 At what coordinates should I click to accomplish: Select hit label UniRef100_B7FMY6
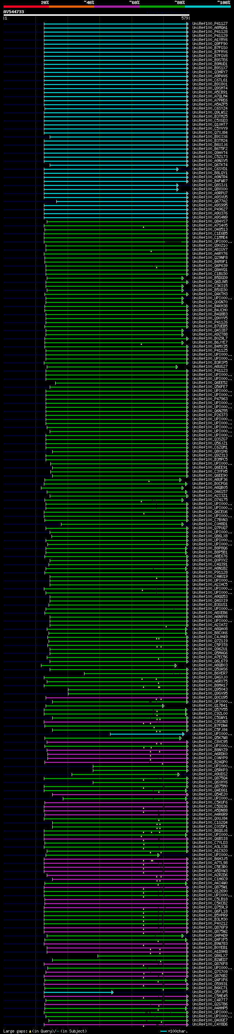coord(210,52)
